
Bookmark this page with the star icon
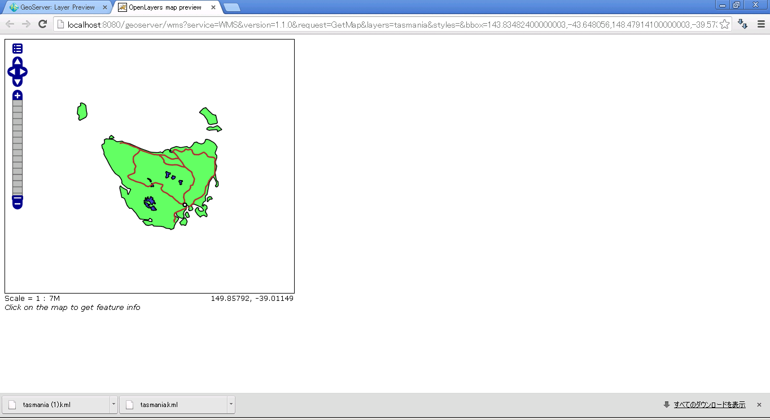click(x=724, y=24)
